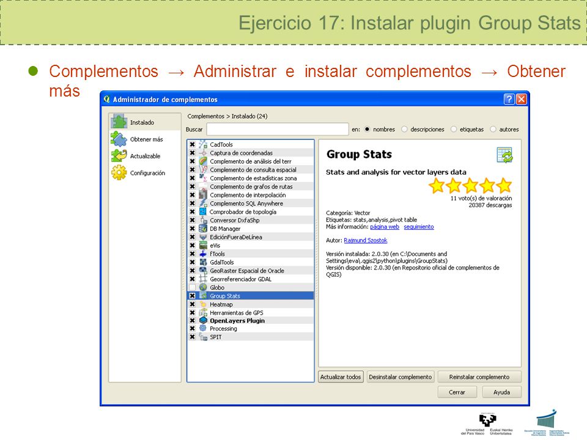Screen dimensions: 587x440
Task: Select the autores search radio button
Action: tap(493, 129)
